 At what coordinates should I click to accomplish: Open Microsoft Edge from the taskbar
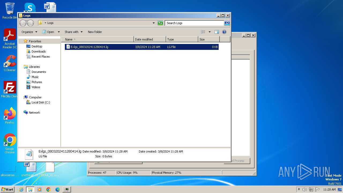coord(58,190)
